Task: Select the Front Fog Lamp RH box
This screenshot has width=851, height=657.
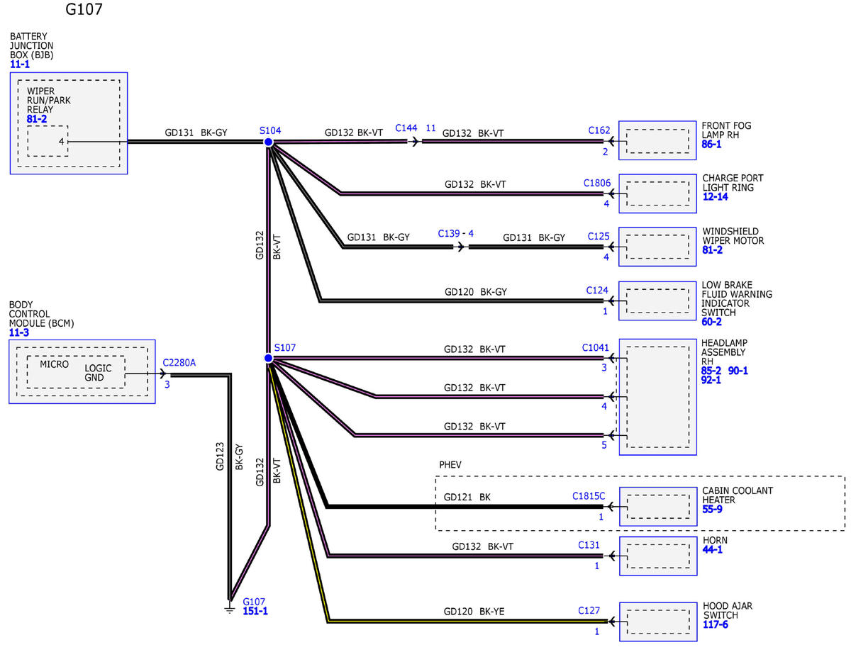Action: (x=657, y=141)
